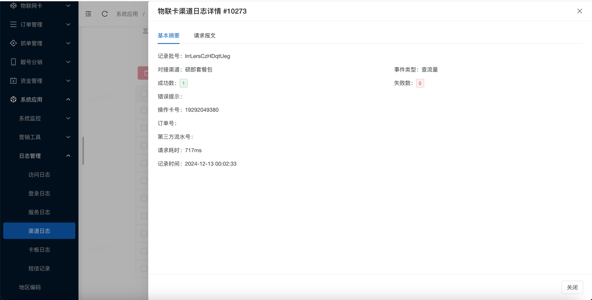Click the 系统应用 breadcrumb link
This screenshot has height=300, width=592.
click(127, 14)
